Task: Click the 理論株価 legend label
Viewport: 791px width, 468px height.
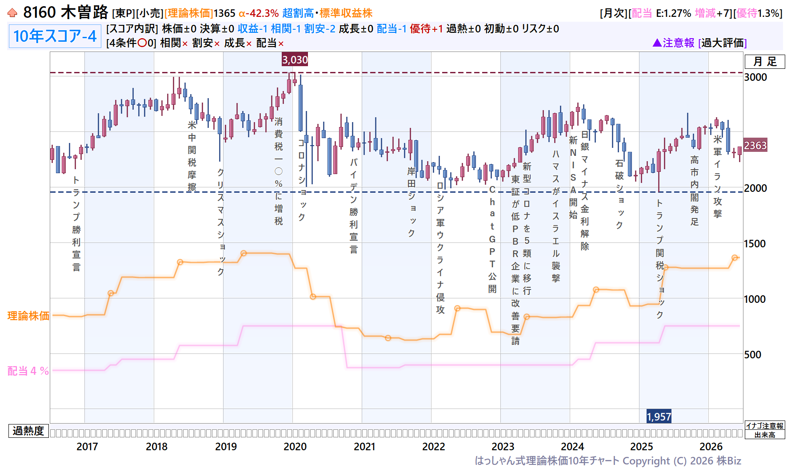Action: pos(28,316)
